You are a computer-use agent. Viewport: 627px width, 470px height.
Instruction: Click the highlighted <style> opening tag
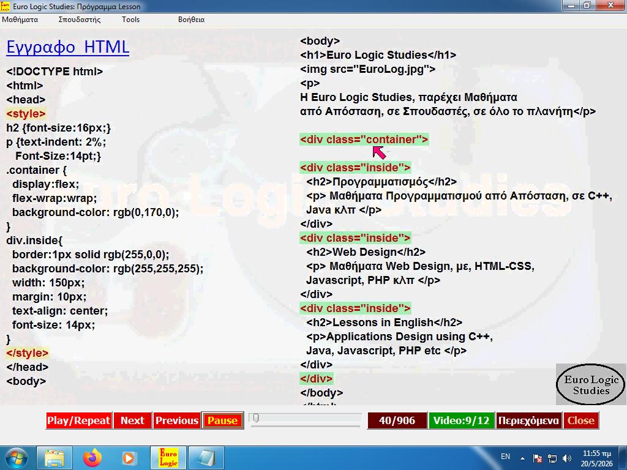point(26,113)
